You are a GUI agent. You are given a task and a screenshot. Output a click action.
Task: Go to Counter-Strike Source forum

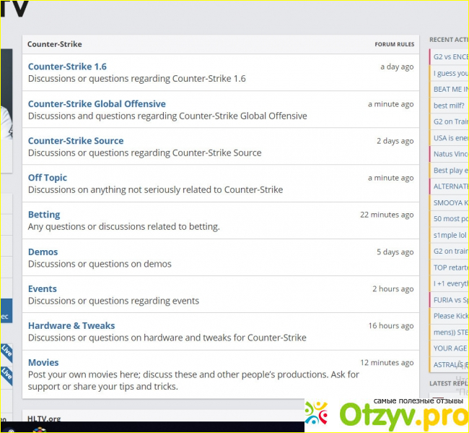click(x=76, y=140)
